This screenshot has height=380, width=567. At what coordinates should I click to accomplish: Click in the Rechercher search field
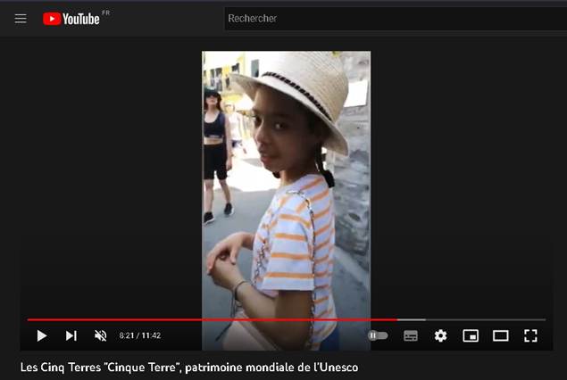point(393,19)
